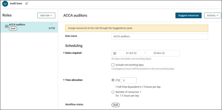Image resolution: width=222 pixels, height=110 pixels.
Task: Click the Suggest resources button
Action: 189,15
